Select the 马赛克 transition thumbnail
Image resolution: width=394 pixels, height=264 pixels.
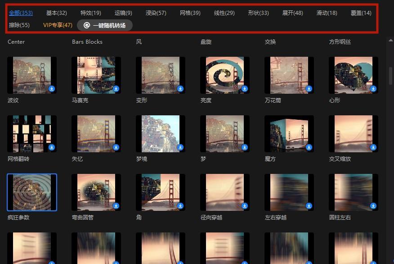tap(96, 75)
